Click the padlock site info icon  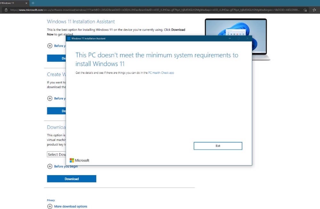(6, 10)
